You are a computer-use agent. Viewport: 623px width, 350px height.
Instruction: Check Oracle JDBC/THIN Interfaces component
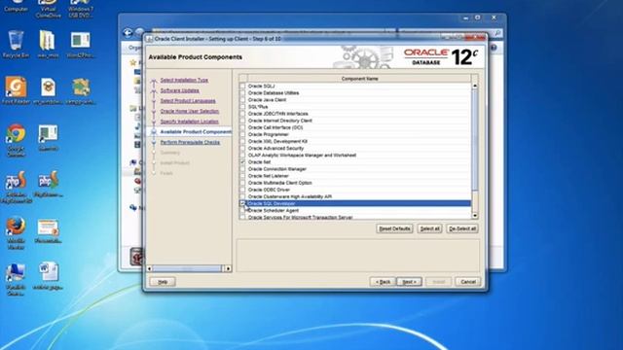[x=242, y=114]
